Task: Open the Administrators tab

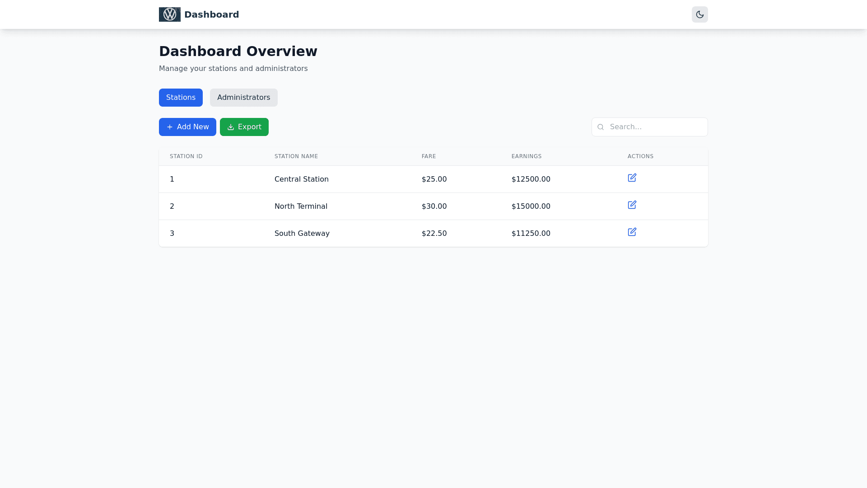Action: (x=243, y=98)
